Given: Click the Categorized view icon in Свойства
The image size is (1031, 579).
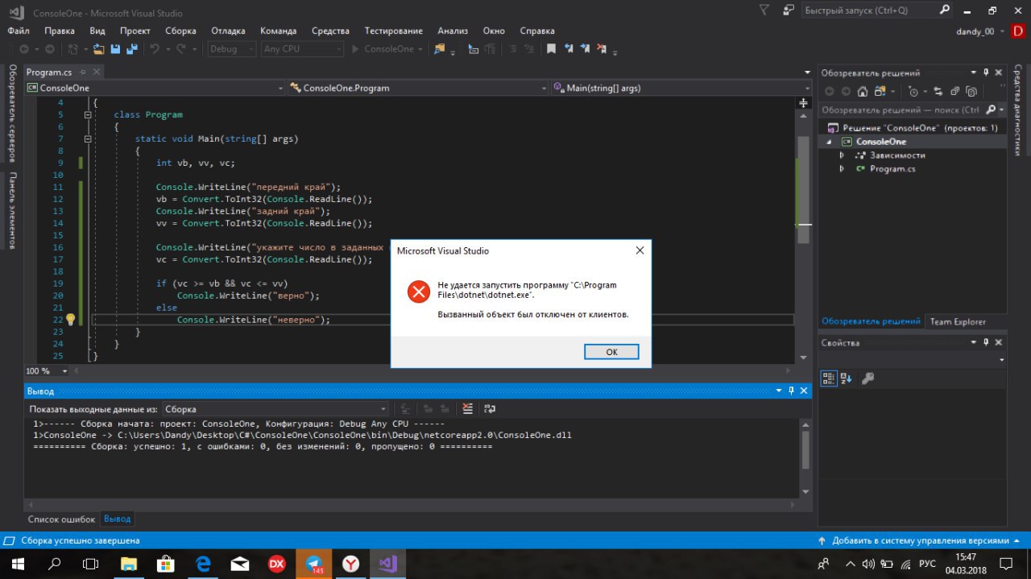Looking at the screenshot, I should 830,378.
